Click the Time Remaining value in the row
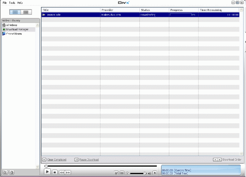The width and height of the screenshot is (246, 177). (x=233, y=15)
